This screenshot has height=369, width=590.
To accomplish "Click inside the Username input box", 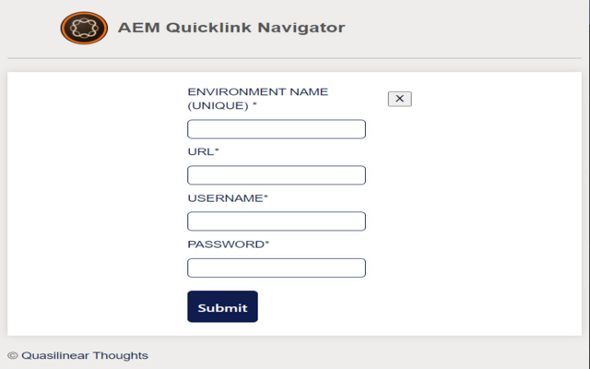I will tap(277, 221).
